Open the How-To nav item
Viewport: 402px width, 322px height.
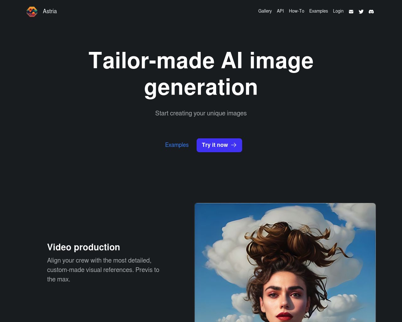click(x=296, y=11)
